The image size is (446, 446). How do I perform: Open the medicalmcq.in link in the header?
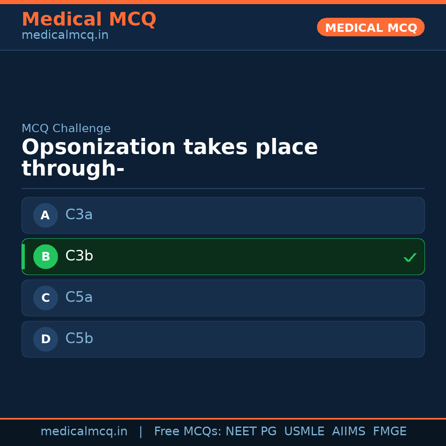coord(65,35)
